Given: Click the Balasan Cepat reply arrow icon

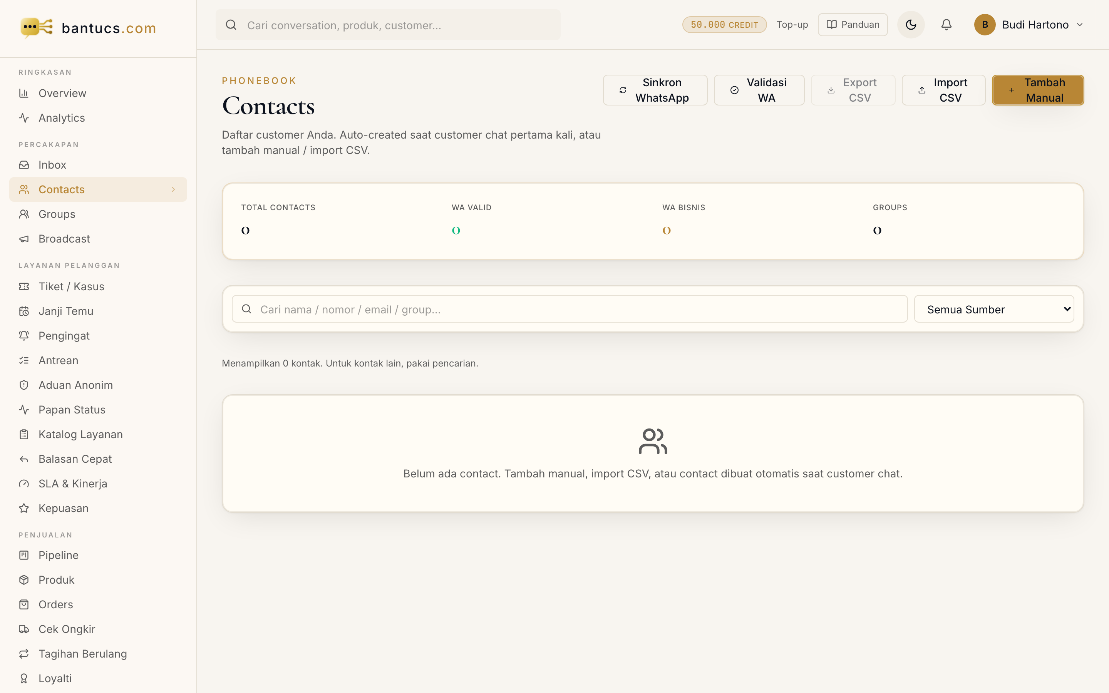Looking at the screenshot, I should pos(24,459).
